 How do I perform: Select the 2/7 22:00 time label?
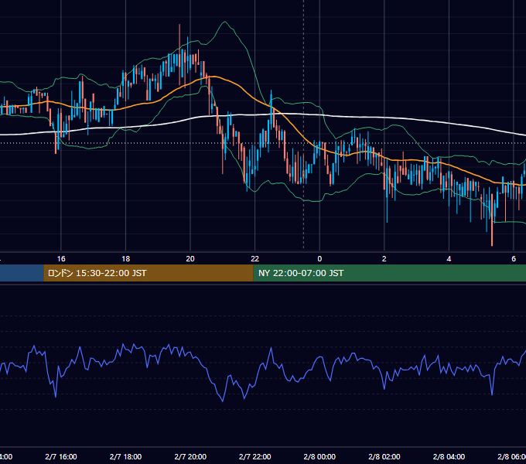[255, 456]
